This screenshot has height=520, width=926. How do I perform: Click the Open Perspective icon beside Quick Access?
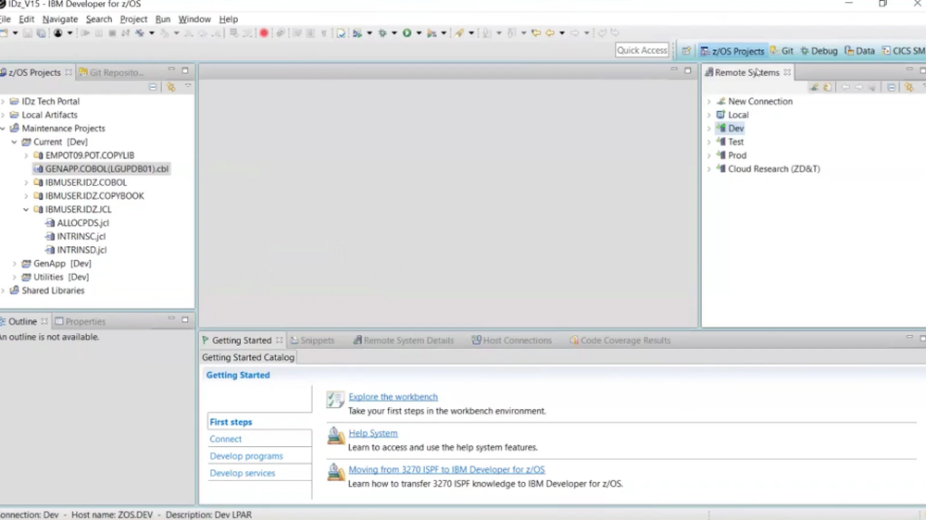coord(686,51)
